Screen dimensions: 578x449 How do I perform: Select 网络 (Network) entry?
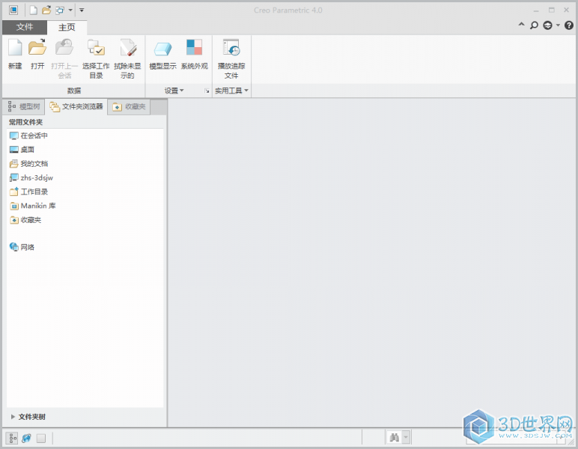[22, 247]
